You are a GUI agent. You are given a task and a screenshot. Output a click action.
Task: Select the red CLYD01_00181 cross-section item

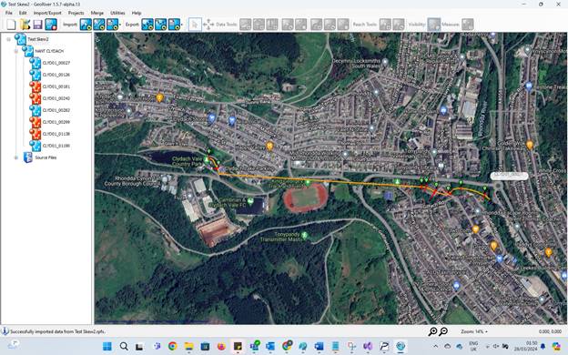56,86
